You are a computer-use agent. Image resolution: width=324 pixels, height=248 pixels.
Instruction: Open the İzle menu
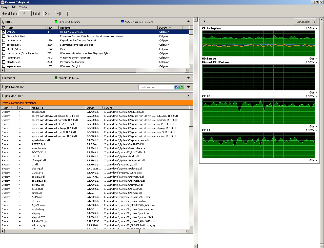(14, 7)
